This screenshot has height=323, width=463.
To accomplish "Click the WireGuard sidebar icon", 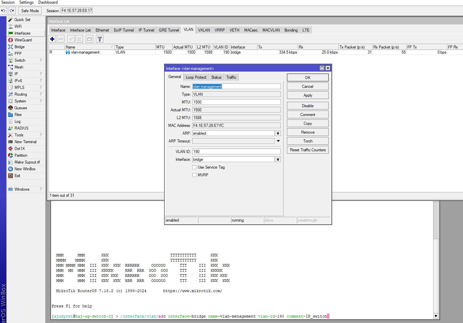I will click(x=11, y=40).
